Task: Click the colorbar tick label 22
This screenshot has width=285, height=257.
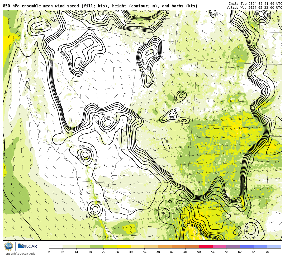Action: point(104,252)
